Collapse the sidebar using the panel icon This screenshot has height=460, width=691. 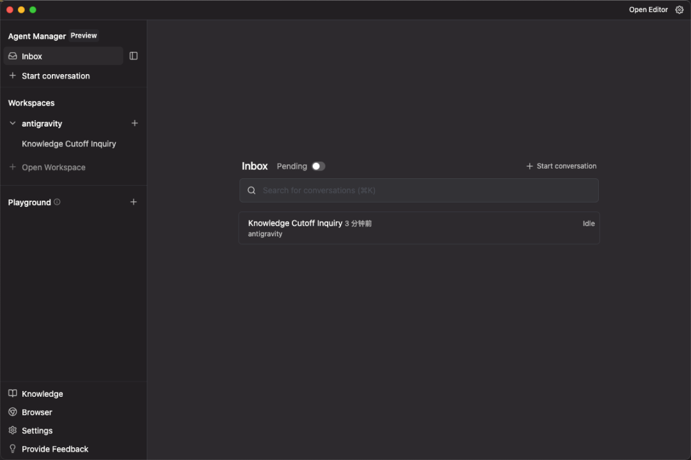tap(134, 56)
